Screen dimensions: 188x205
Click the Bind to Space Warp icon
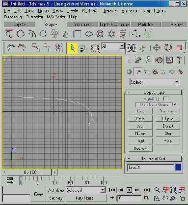click(59, 47)
